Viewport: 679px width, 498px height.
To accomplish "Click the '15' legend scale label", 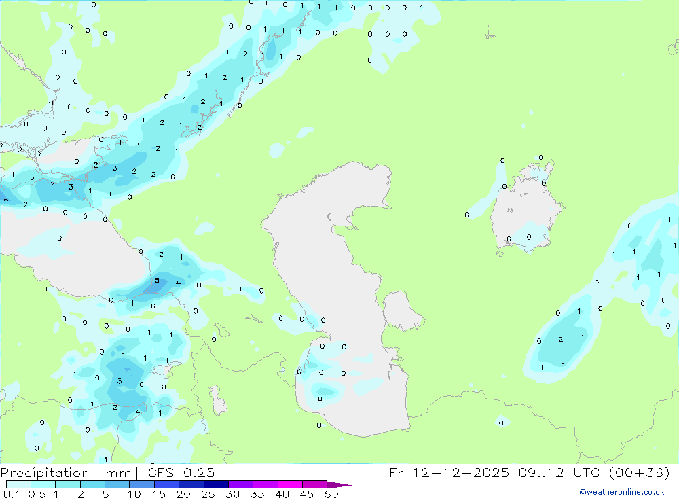I will (159, 494).
